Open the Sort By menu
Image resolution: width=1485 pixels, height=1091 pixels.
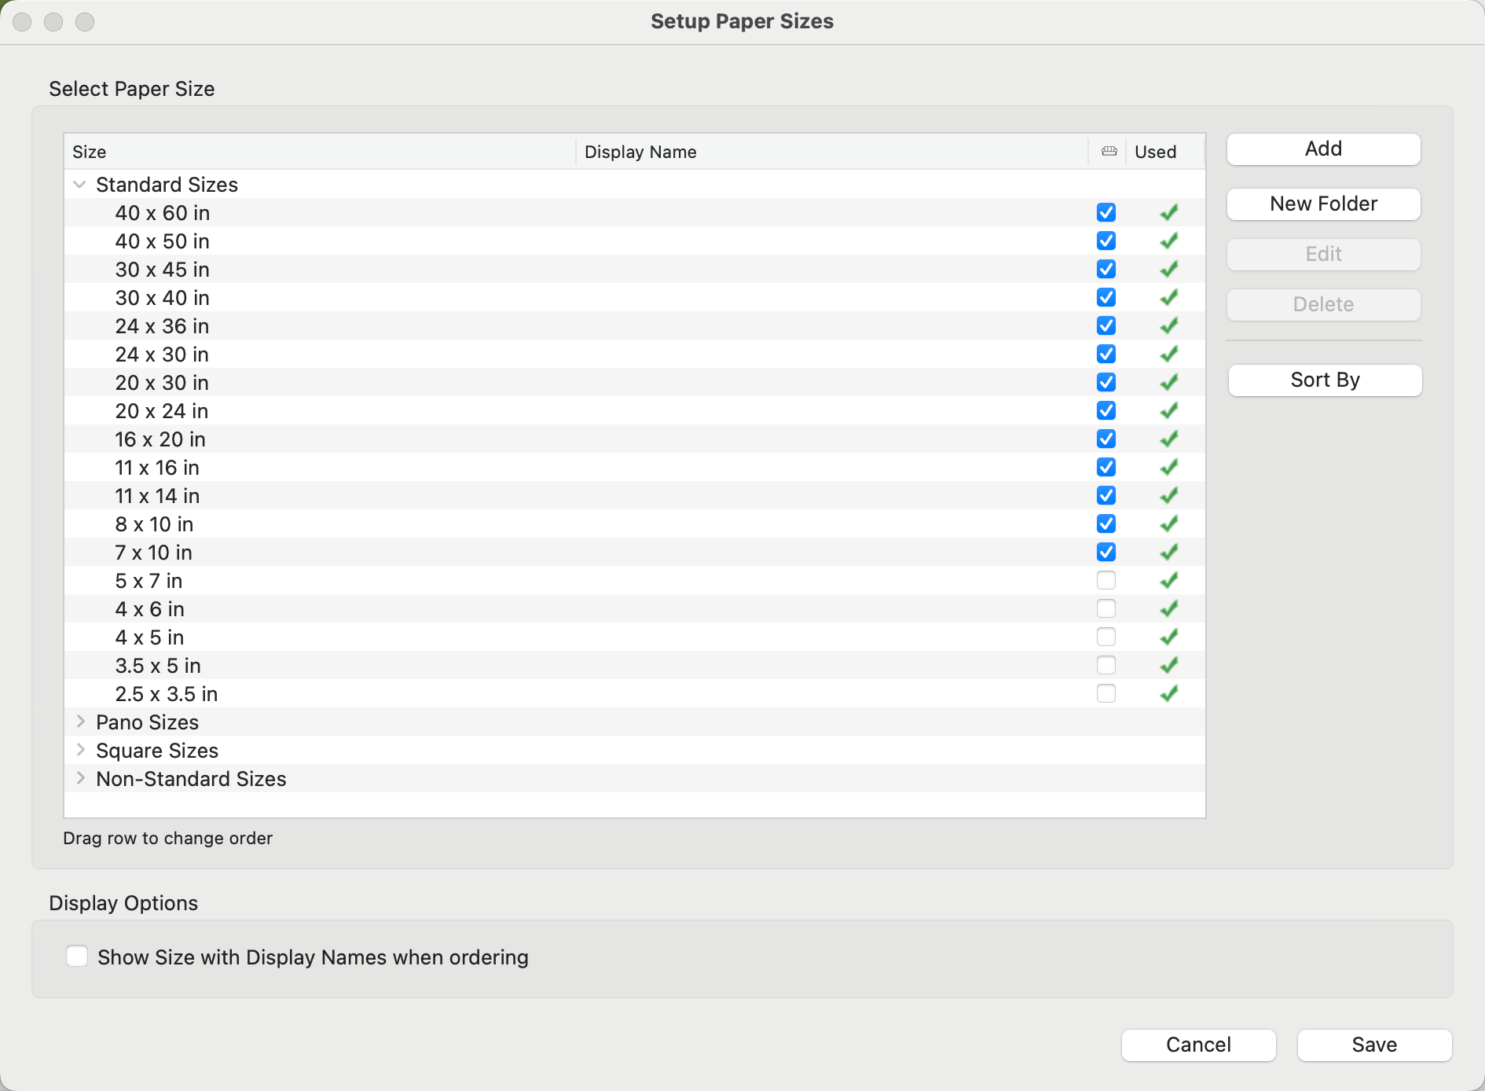[x=1324, y=380]
